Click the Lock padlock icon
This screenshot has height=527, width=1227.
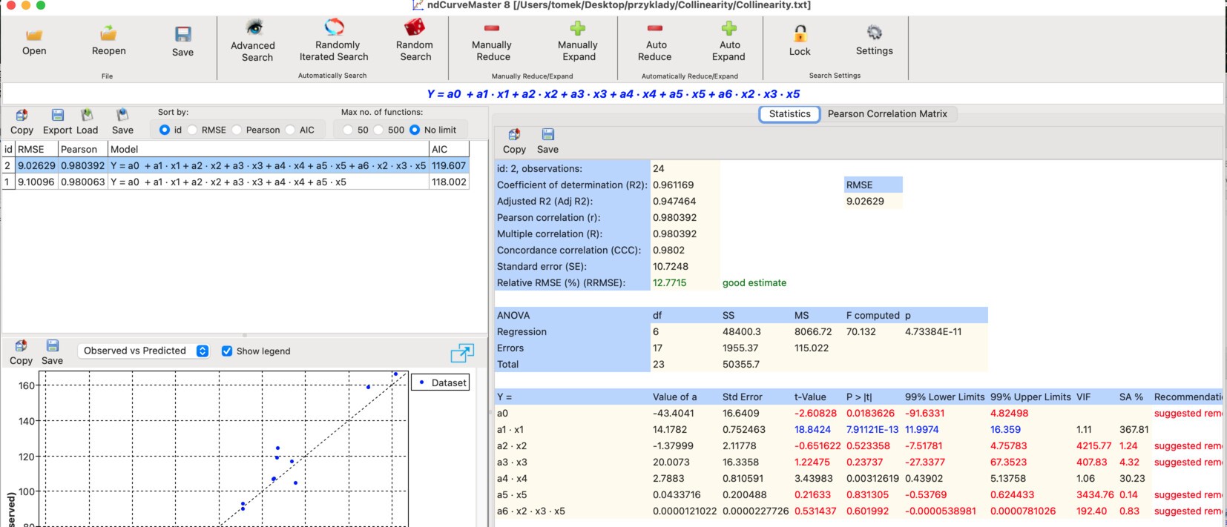point(800,33)
